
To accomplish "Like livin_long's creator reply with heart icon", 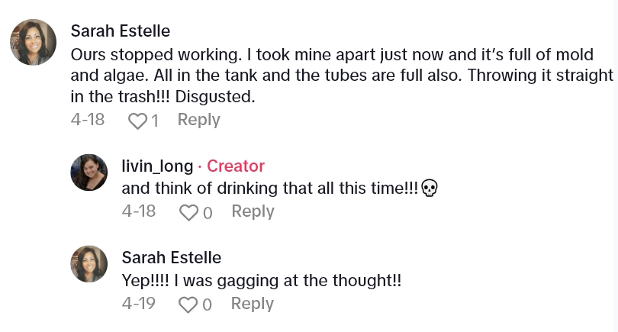I will click(x=188, y=212).
